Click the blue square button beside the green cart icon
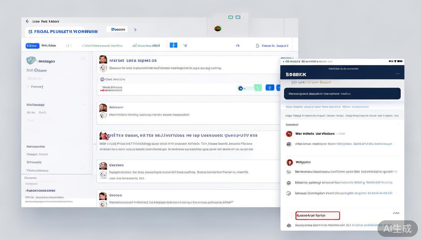The width and height of the screenshot is (421, 240). tap(270, 88)
